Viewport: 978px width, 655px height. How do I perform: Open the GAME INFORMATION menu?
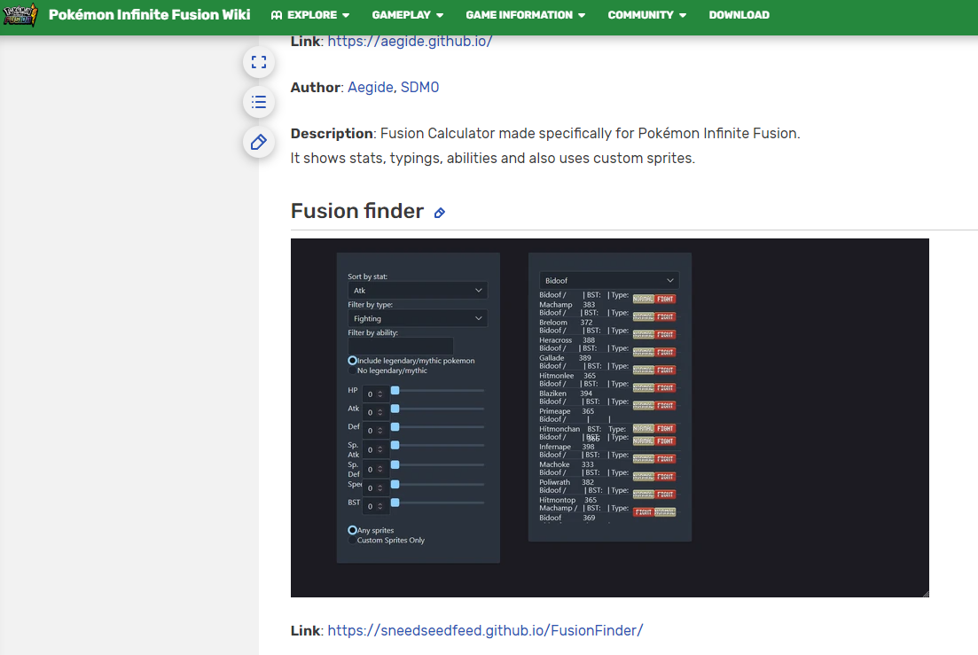525,15
